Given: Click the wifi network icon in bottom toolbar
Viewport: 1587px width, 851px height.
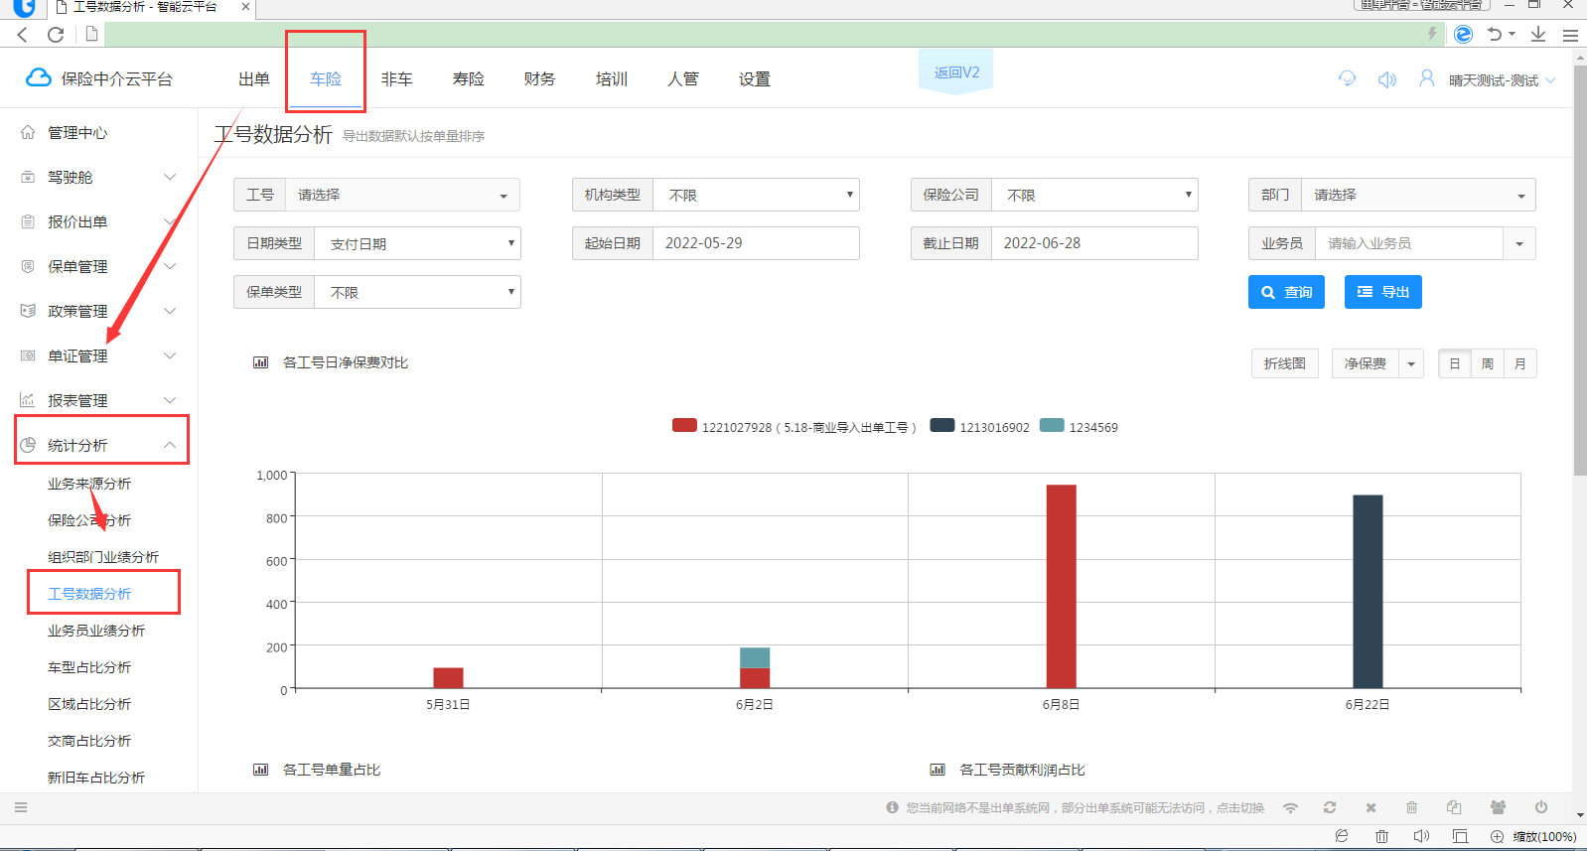Looking at the screenshot, I should (x=1291, y=807).
